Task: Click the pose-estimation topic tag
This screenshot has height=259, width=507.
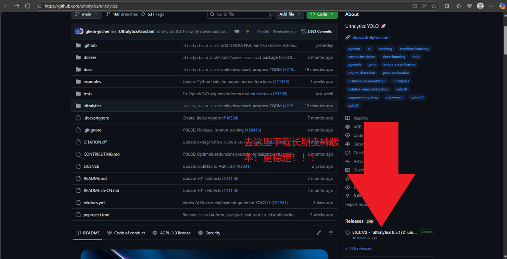Action: coord(396,73)
